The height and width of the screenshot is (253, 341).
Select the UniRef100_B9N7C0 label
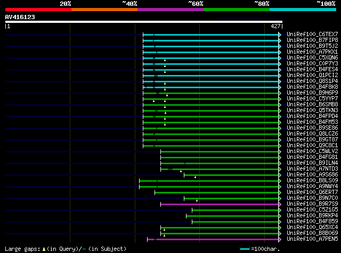pos(312,198)
